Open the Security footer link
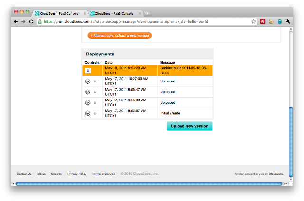304x201 pixels. tap(57, 174)
